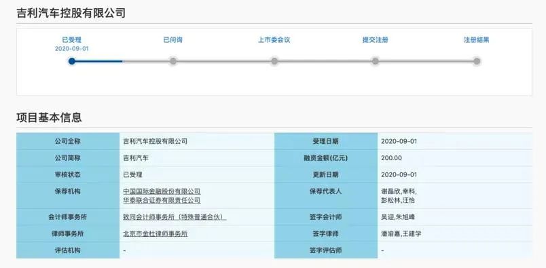
Task: Click the 受理日期 header cell
Action: 325,141
